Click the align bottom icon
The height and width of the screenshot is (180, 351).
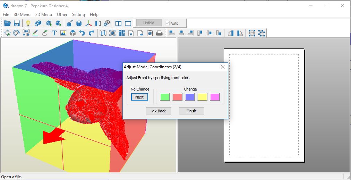click(219, 33)
